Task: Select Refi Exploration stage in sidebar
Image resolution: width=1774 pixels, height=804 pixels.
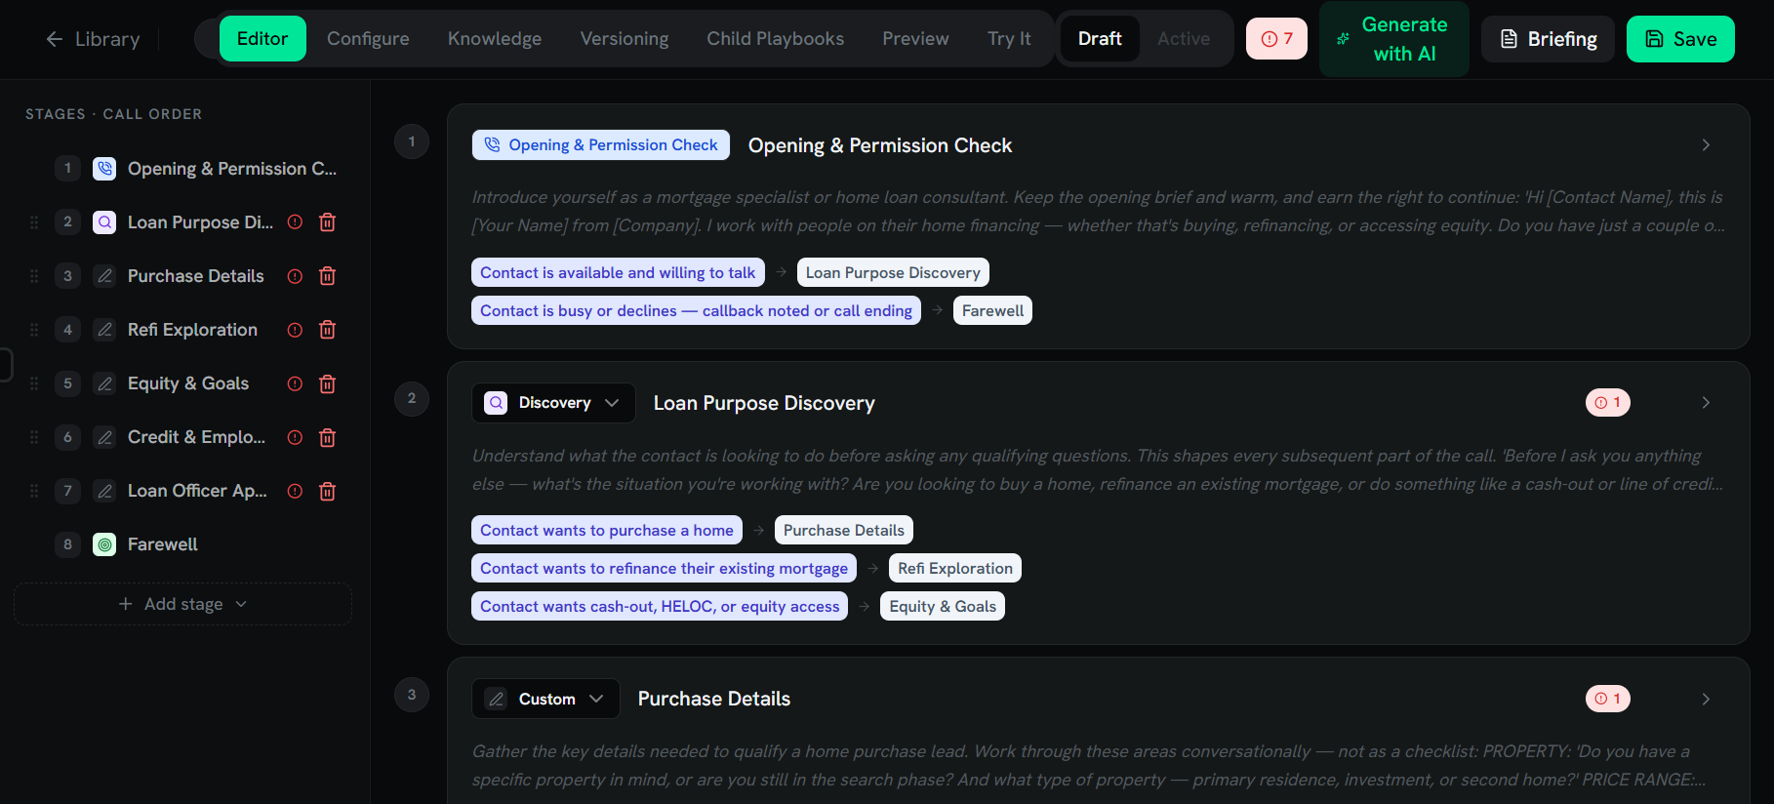Action: pyautogui.click(x=192, y=330)
